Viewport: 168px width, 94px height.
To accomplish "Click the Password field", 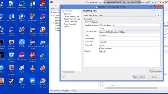I will (129, 45).
